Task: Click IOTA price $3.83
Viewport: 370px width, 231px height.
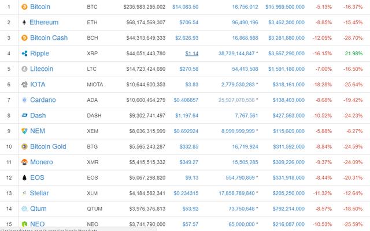Action: click(x=191, y=85)
